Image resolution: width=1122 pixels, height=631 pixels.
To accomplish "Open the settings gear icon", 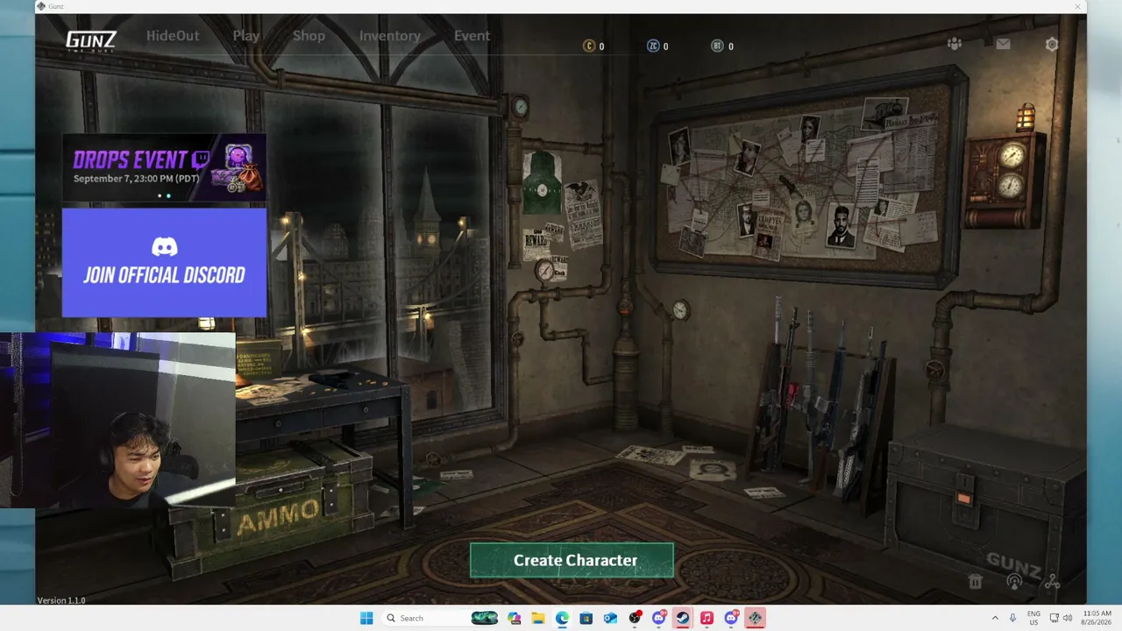I will click(x=1052, y=44).
